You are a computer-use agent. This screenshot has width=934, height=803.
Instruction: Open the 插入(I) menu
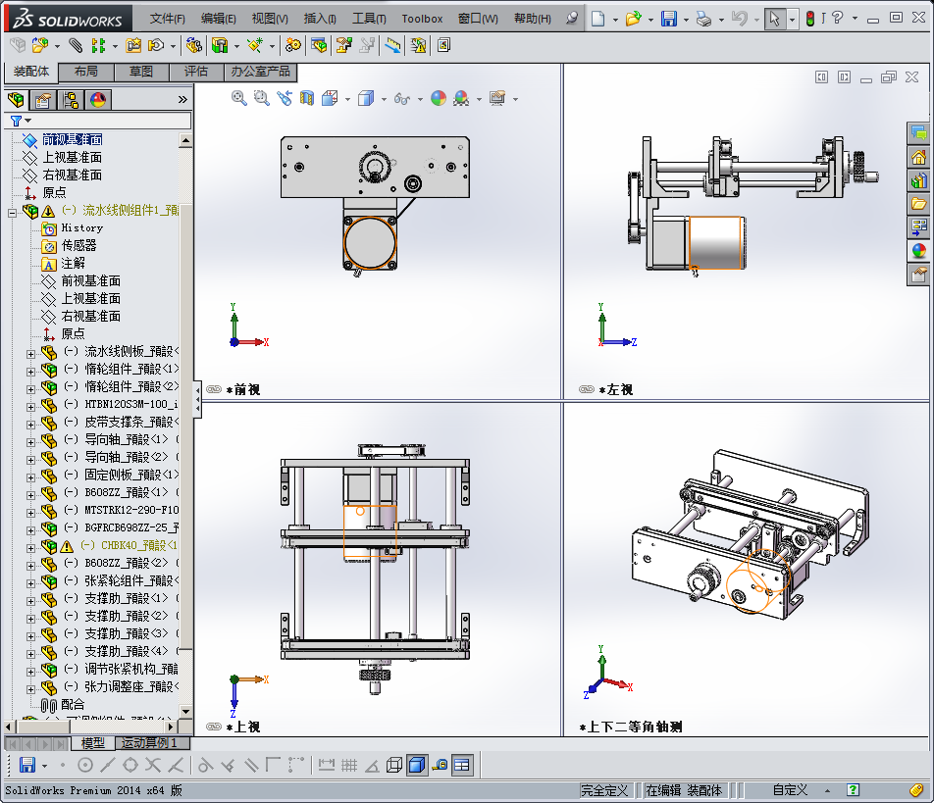[x=320, y=19]
